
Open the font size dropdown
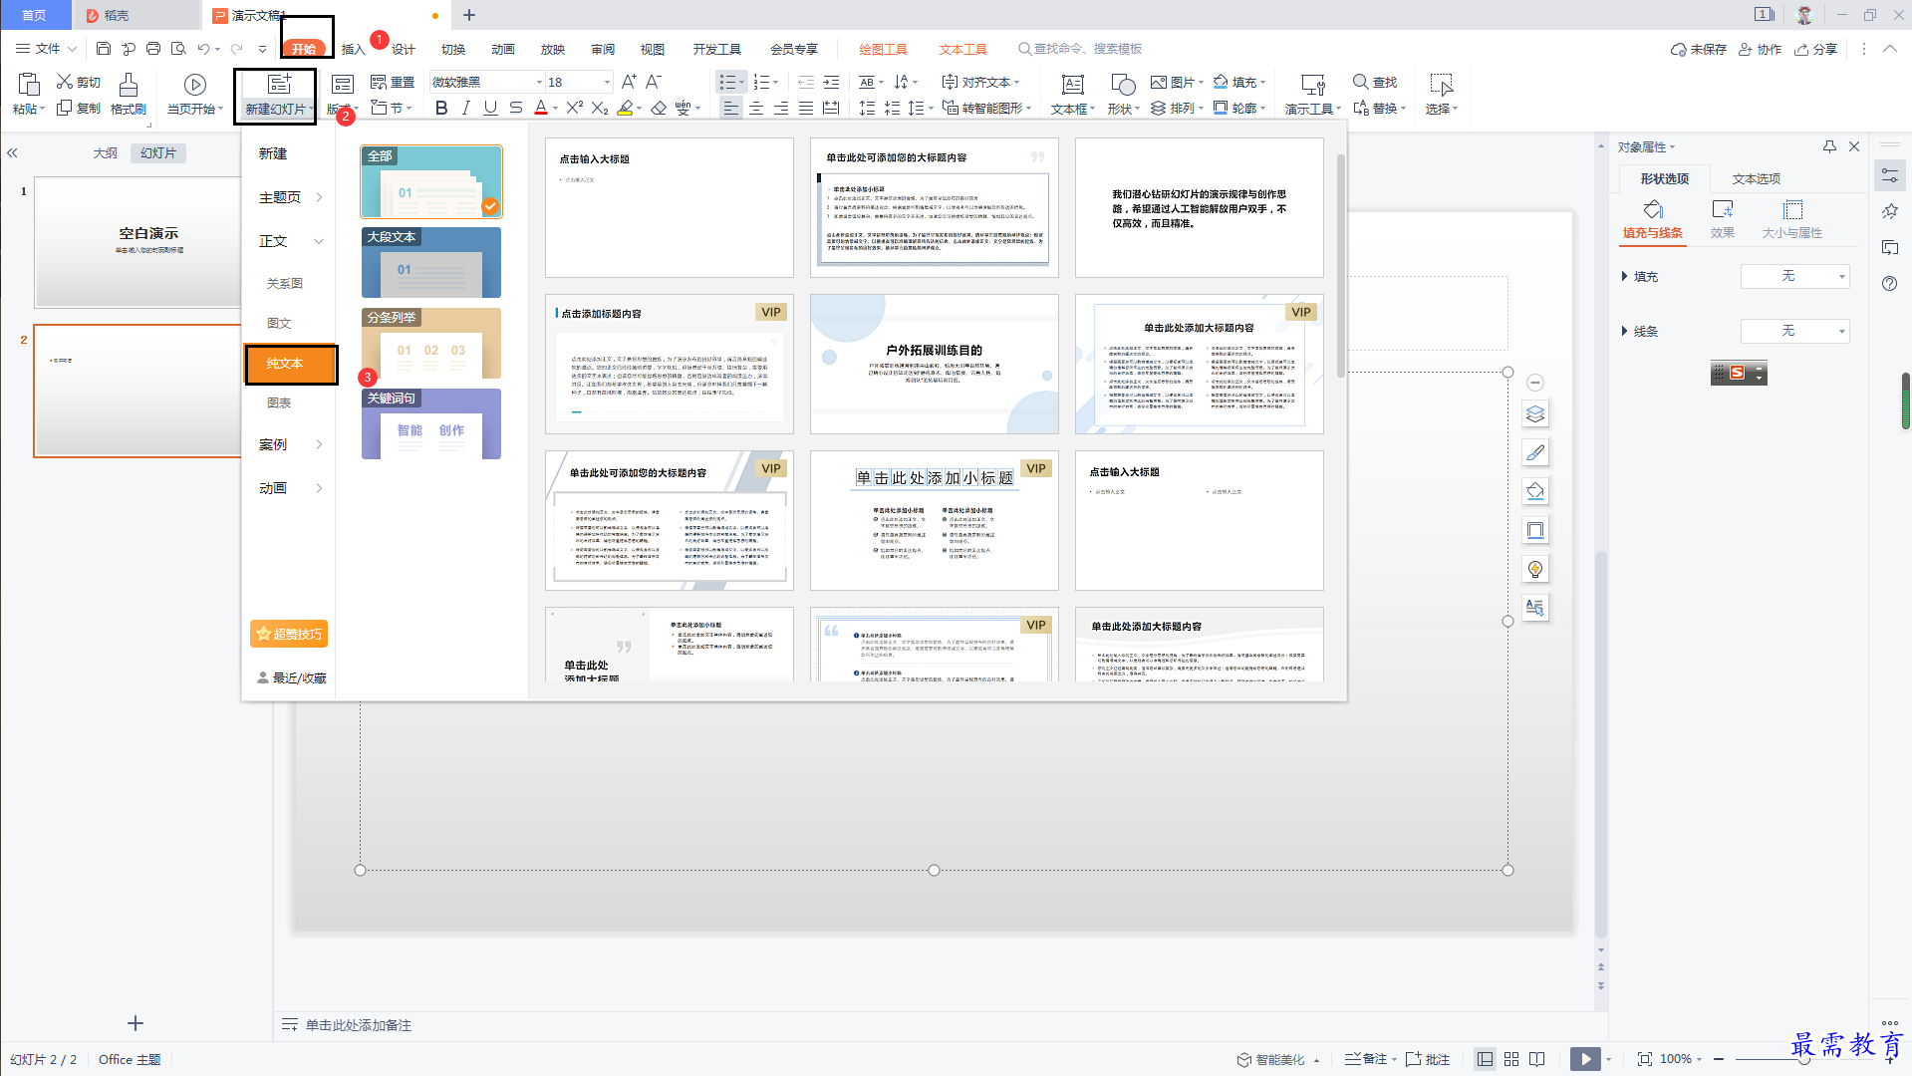pyautogui.click(x=607, y=82)
